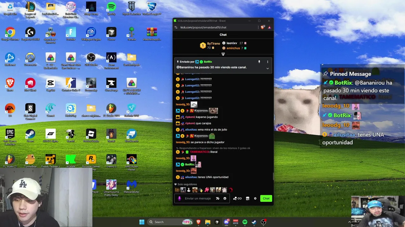This screenshot has width=405, height=227.
Task: Select the CapCut desktop icon
Action: [x=51, y=85]
